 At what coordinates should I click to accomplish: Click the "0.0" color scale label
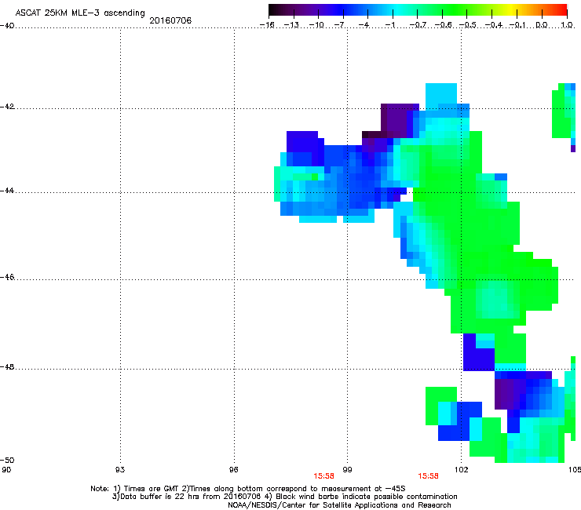click(542, 25)
